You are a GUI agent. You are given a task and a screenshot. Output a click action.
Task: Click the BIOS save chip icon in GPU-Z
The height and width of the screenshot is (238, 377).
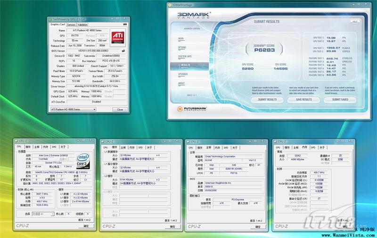(x=123, y=51)
